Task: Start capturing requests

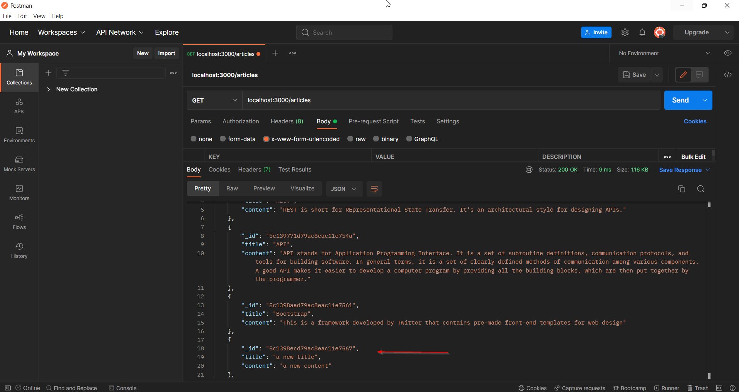Action: (580, 388)
